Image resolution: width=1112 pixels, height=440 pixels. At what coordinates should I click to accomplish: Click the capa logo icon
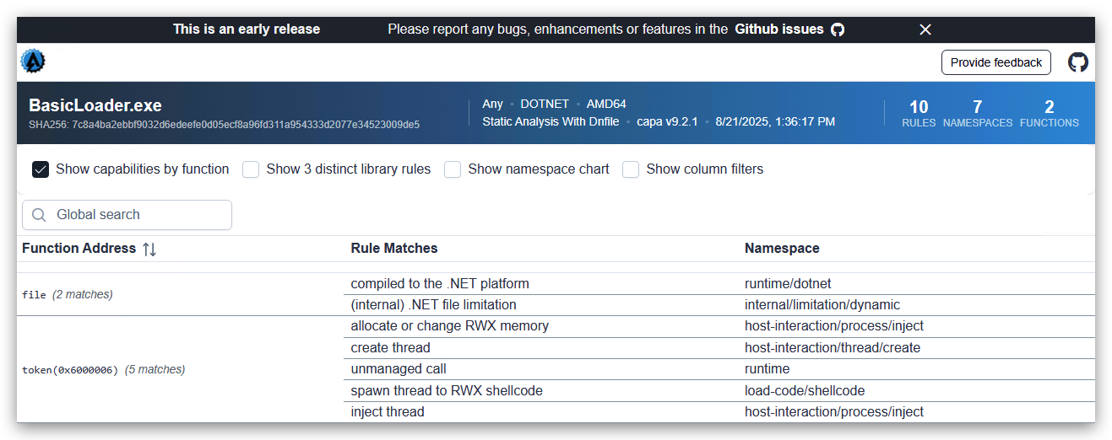[x=33, y=62]
